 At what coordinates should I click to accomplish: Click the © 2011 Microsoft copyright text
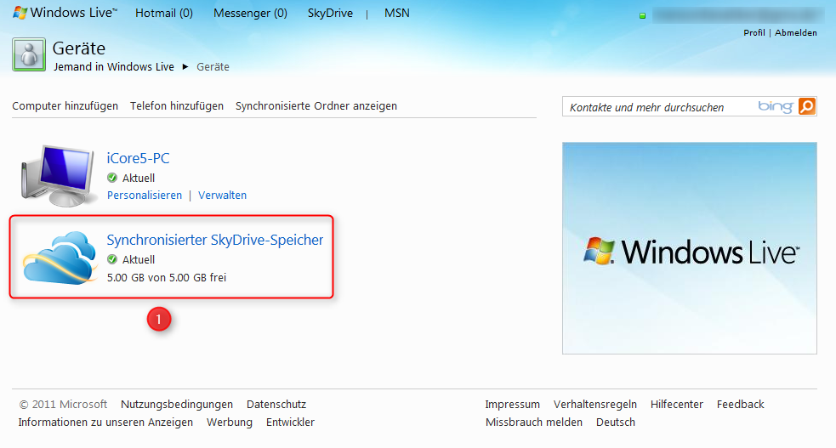63,405
